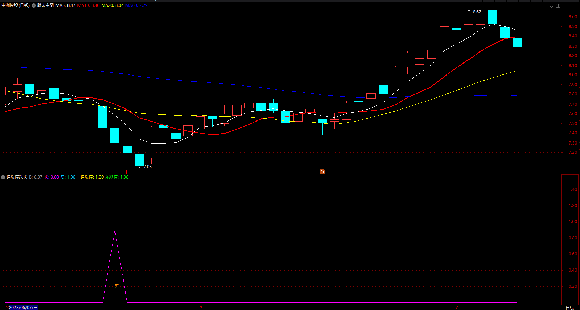Click the MA60: 7.79 value
Image resolution: width=580 pixels, height=310 pixels.
[x=136, y=5]
